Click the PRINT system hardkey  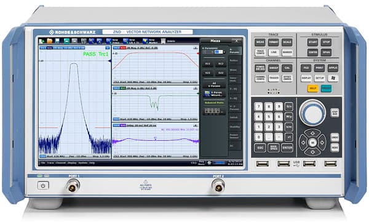point(319,68)
